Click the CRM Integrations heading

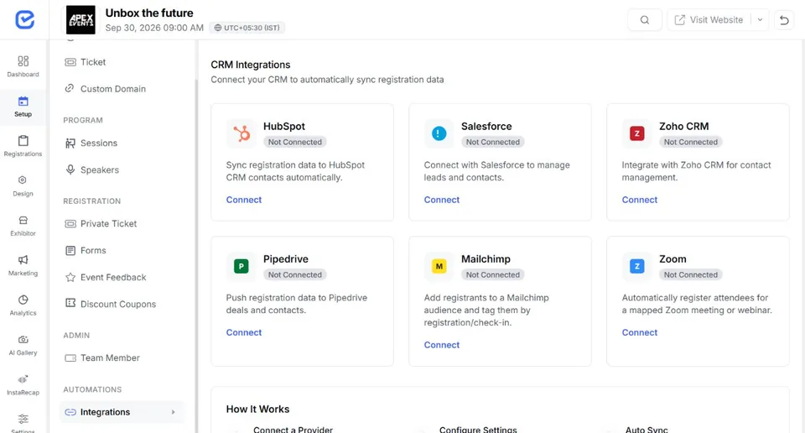[251, 65]
